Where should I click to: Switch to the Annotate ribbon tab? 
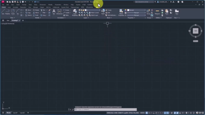click(15, 7)
